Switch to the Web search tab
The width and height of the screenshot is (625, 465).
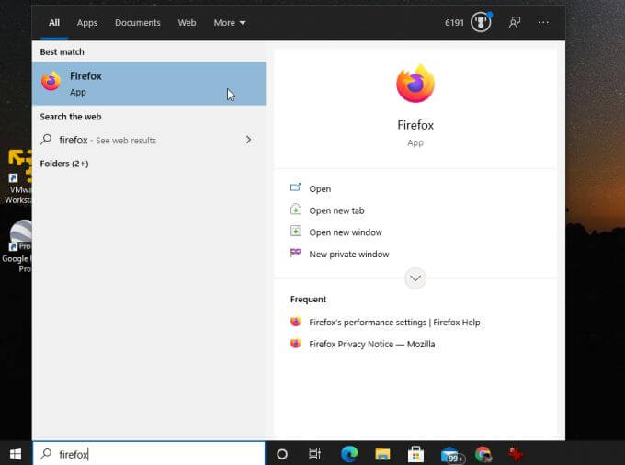point(187,23)
